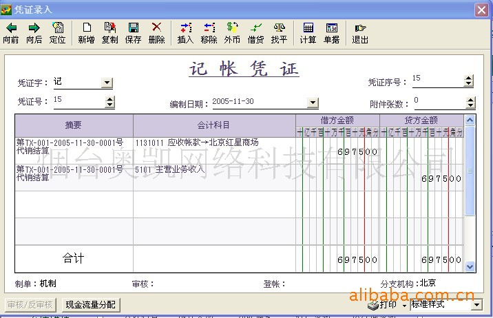Save voucher with 保存 icon
This screenshot has width=493, height=318.
[x=133, y=33]
